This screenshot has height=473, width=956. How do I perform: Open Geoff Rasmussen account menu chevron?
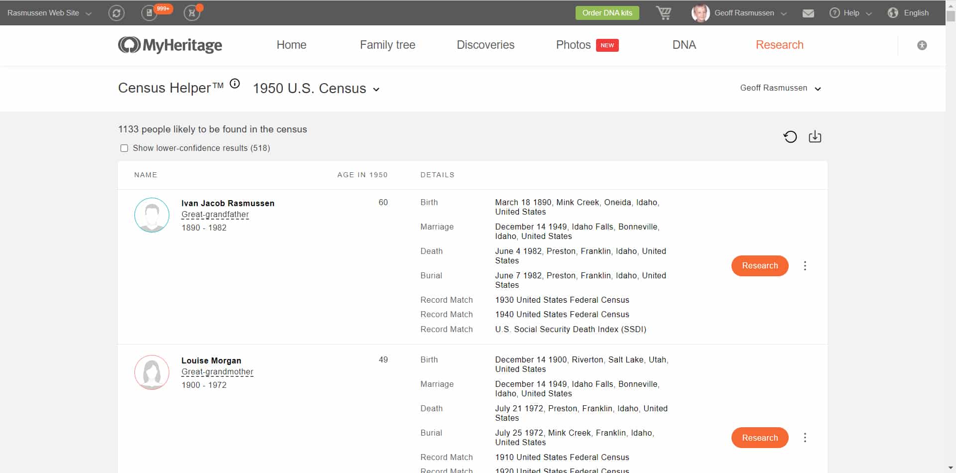coord(784,14)
